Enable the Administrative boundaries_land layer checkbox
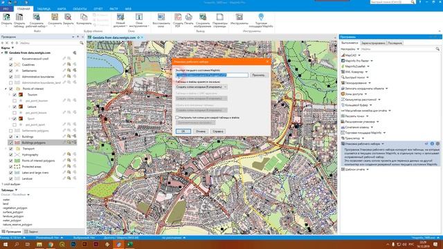 pos(11,83)
